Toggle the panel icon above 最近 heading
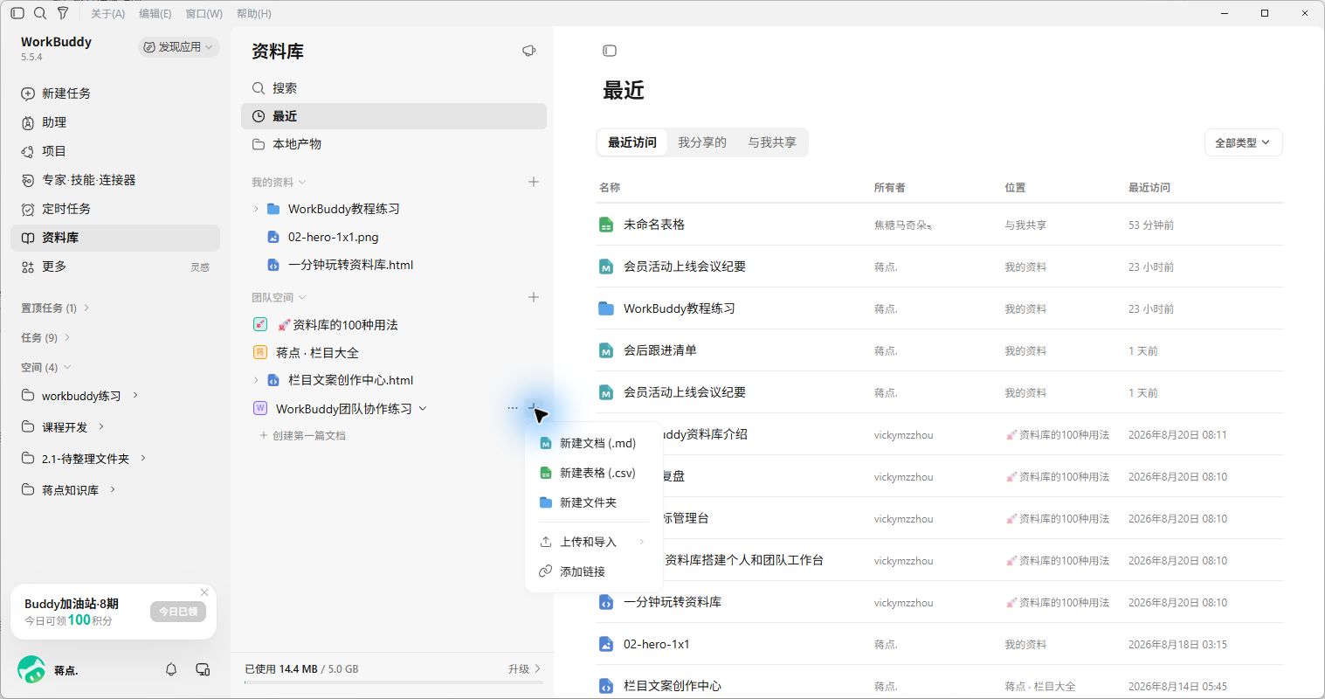This screenshot has width=1325, height=699. click(610, 51)
